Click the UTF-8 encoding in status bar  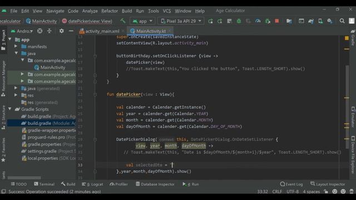pos(293,192)
